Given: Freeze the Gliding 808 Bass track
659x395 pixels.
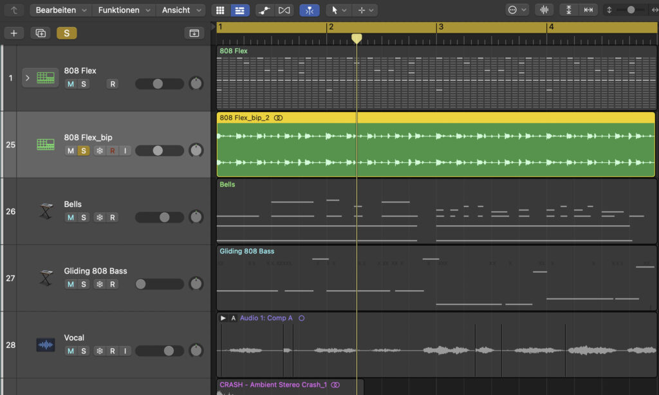Looking at the screenshot, I should [100, 284].
